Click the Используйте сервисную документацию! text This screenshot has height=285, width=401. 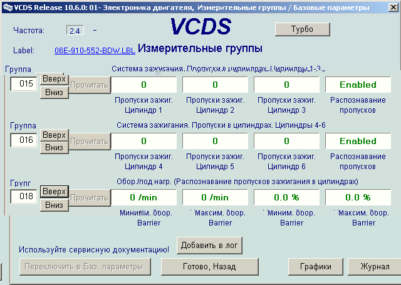pyautogui.click(x=94, y=249)
